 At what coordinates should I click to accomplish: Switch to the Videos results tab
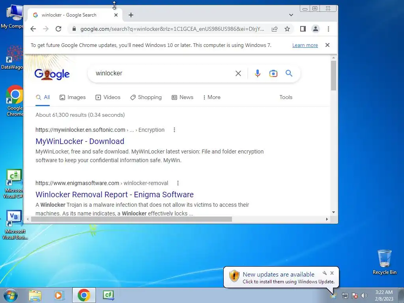[x=108, y=97]
